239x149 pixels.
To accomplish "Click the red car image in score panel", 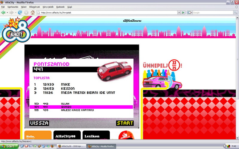I will click(114, 71).
